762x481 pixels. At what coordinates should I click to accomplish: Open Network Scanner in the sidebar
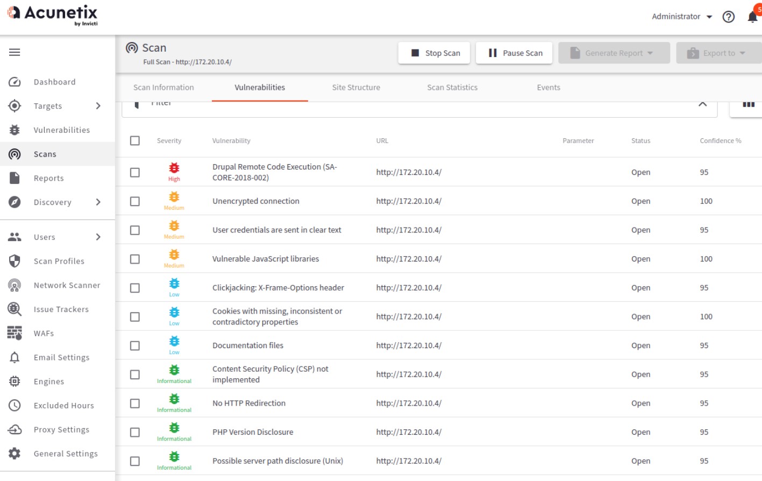pyautogui.click(x=67, y=285)
